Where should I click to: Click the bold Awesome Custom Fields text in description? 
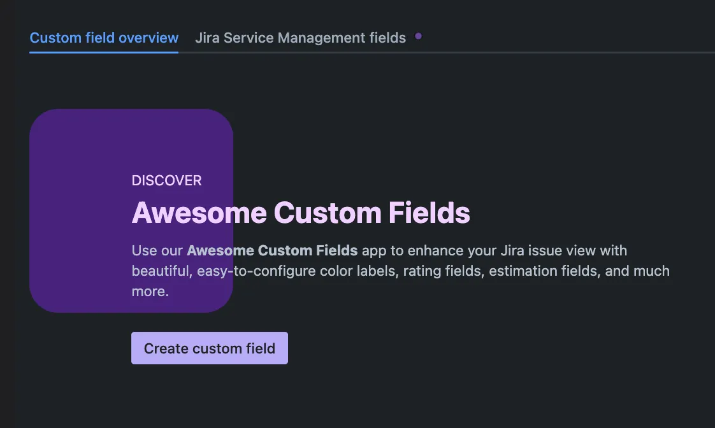[x=272, y=251]
